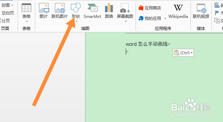
Task: Expand the My Apps (我的应用) dropdown arrow
Action: 165,18
